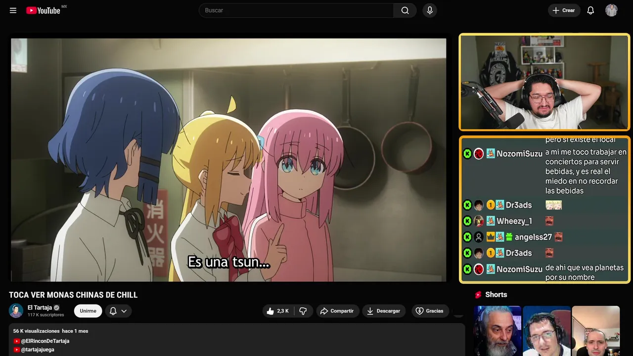Click the video title text
This screenshot has width=633, height=356.
pos(73,295)
